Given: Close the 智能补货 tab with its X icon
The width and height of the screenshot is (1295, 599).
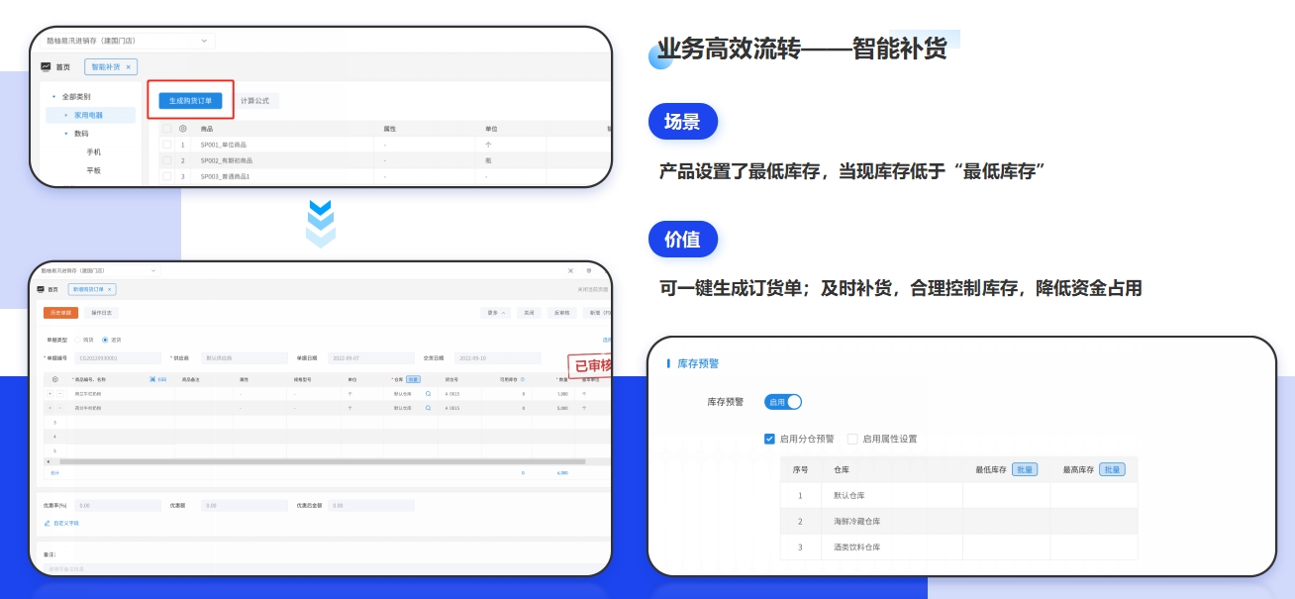Looking at the screenshot, I should click(129, 67).
